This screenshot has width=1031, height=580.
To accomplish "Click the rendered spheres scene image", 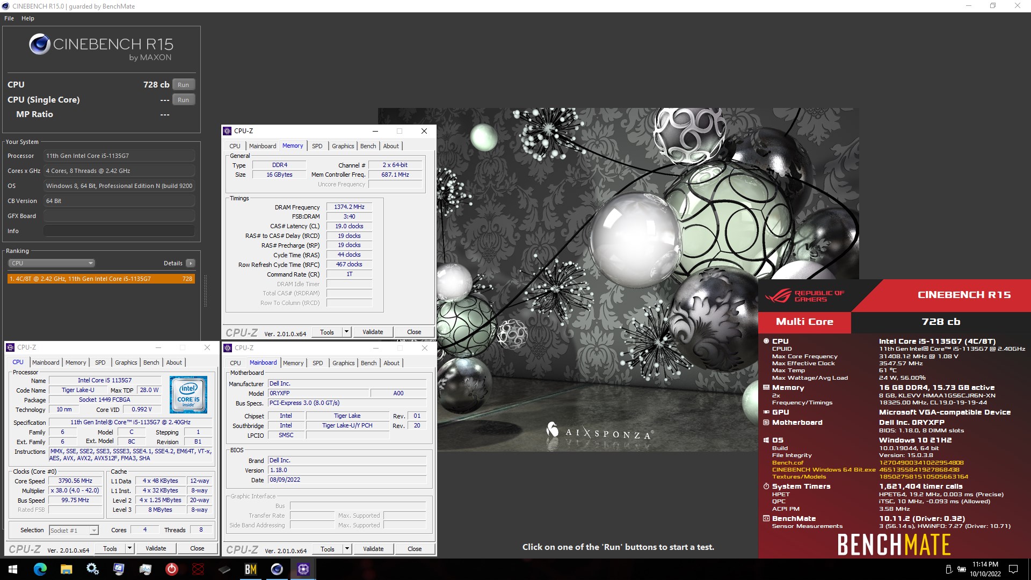I will click(618, 279).
